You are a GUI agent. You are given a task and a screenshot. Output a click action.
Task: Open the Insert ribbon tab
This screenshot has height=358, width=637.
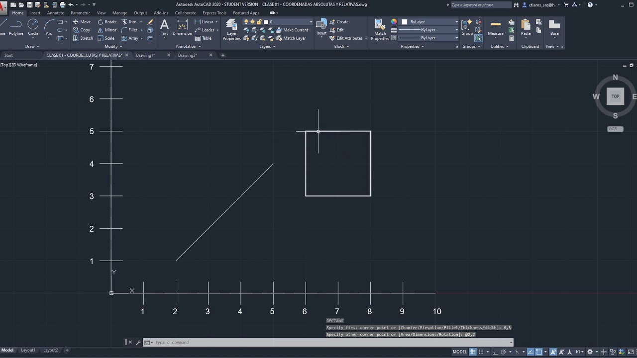coord(35,13)
